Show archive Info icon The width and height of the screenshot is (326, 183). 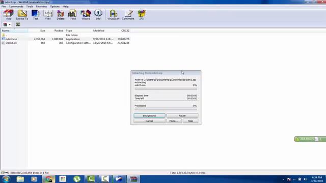point(98,15)
